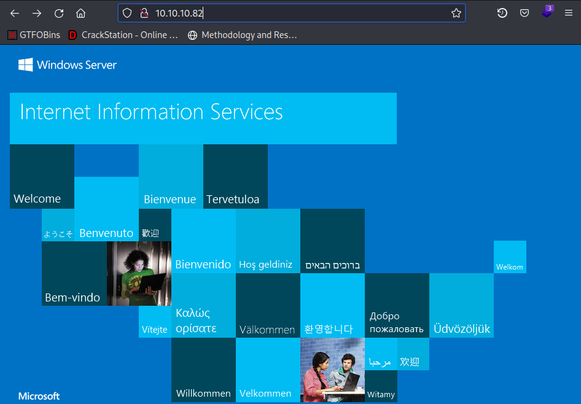
Task: Click the photo of woman in green shirt
Action: click(139, 274)
